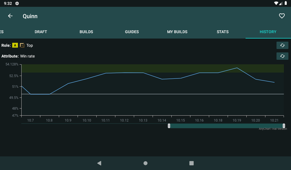
Task: Click the AnyChart Trial Version link
Action: pos(272,128)
